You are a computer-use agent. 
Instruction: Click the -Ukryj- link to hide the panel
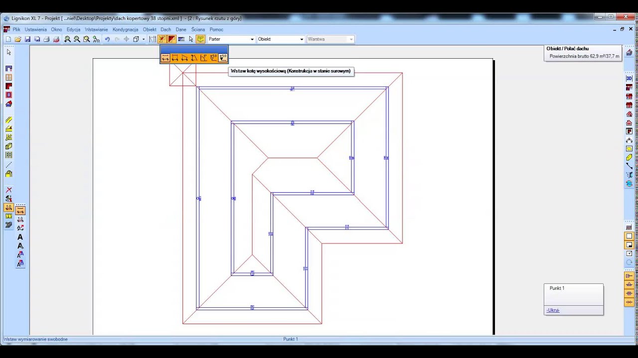pyautogui.click(x=553, y=310)
